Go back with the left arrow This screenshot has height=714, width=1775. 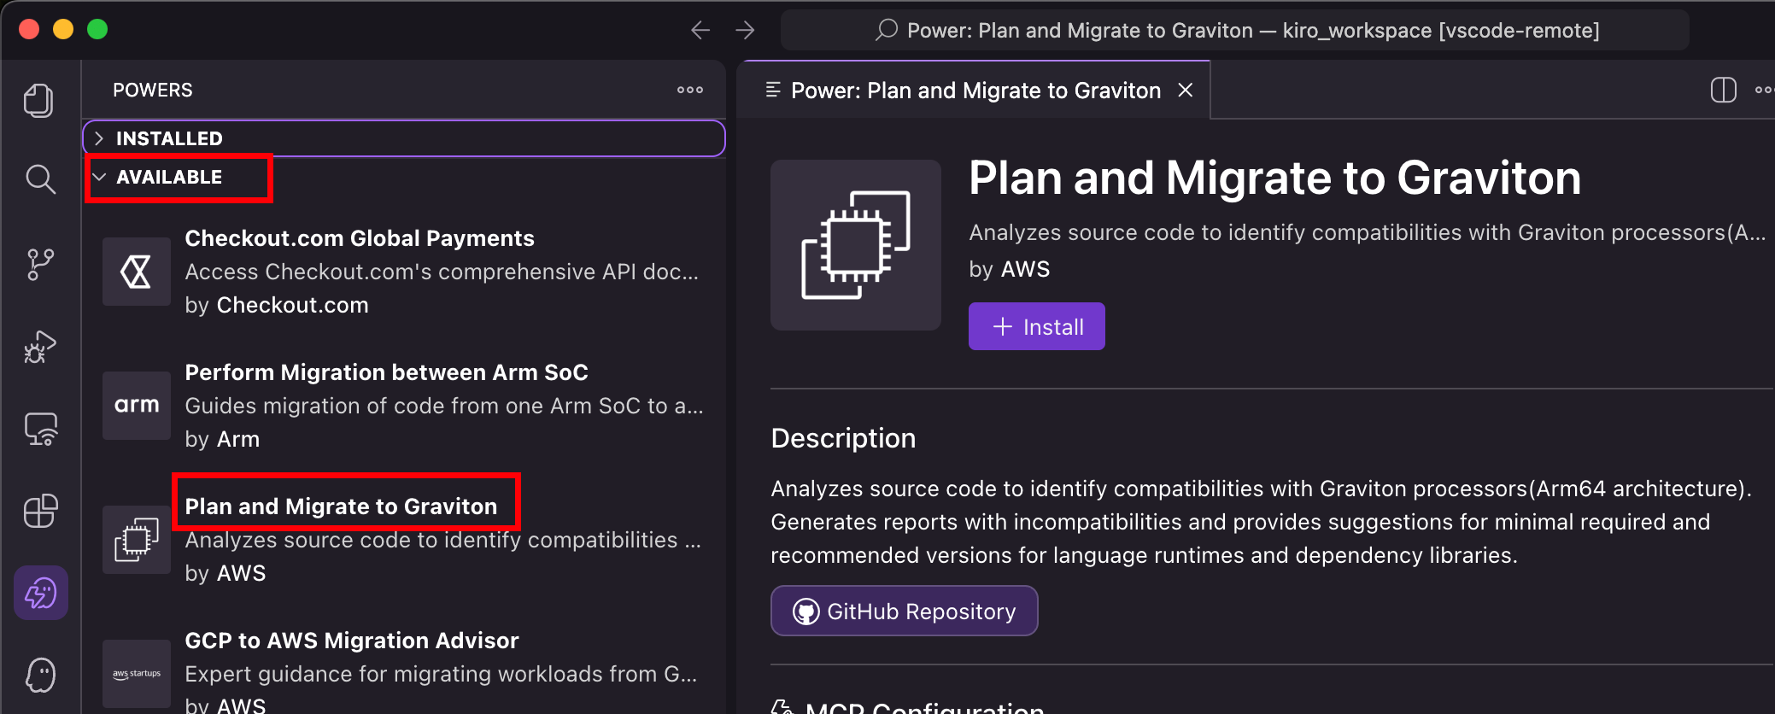coord(700,31)
